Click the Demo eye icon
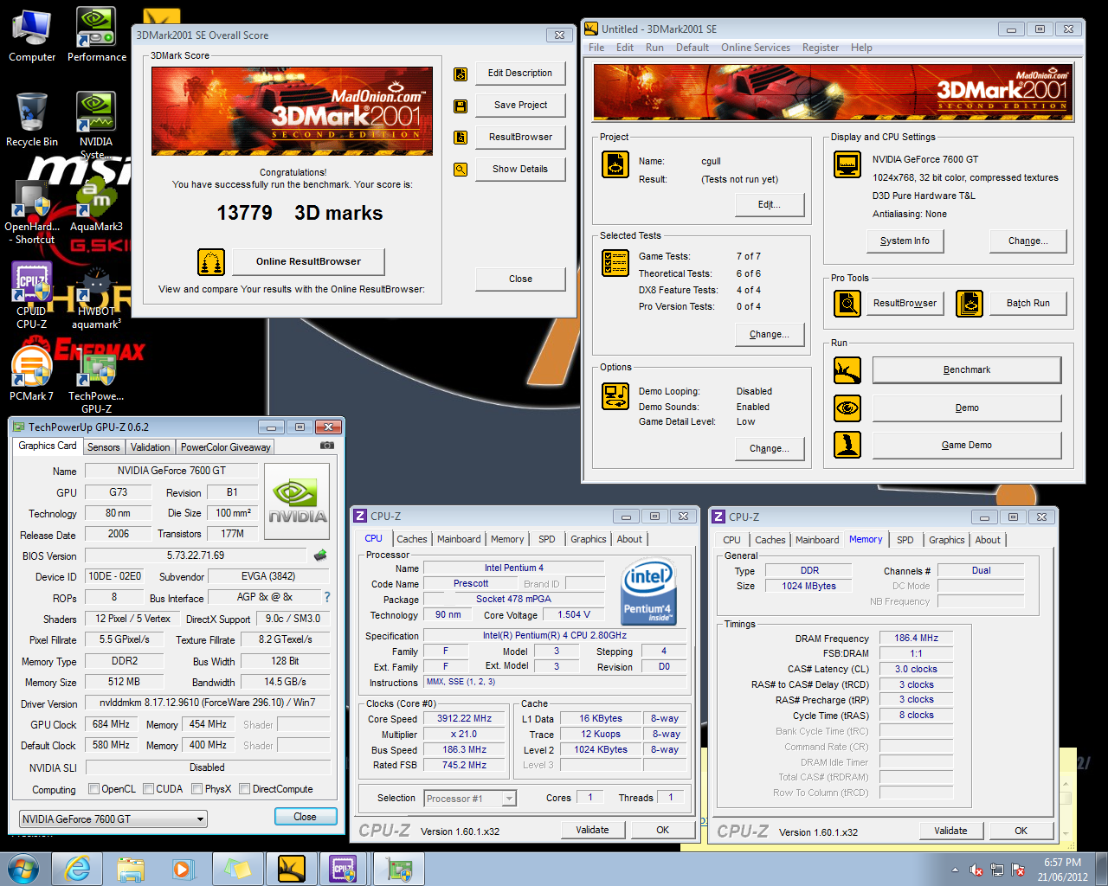 coord(847,408)
